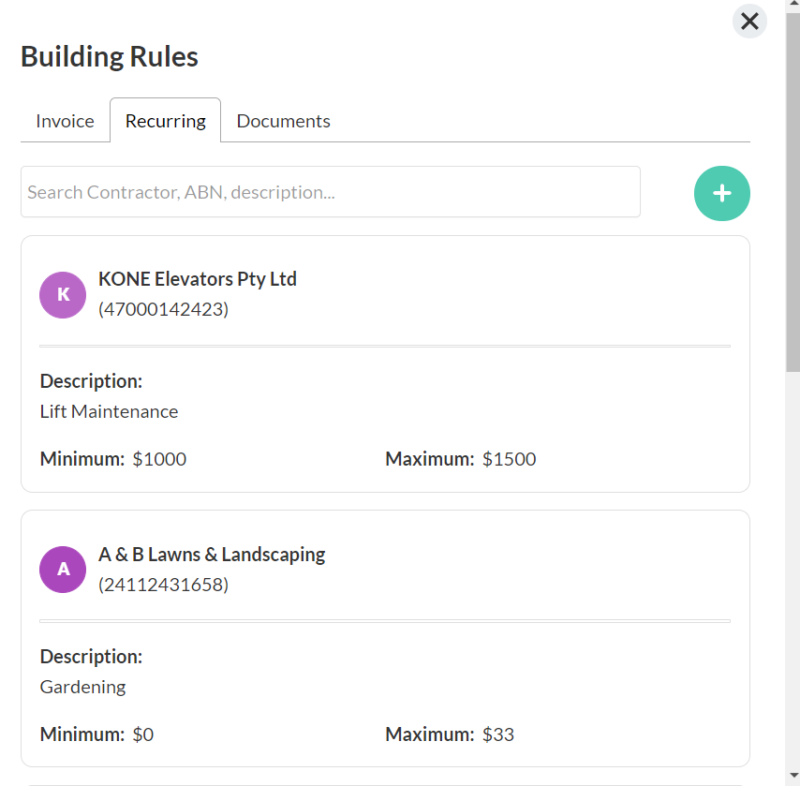This screenshot has width=800, height=786.
Task: Click the $0 minimum for Gardening
Action: pos(142,734)
